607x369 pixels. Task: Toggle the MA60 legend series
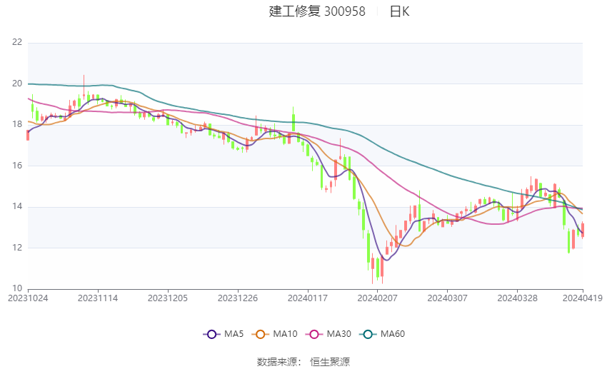coord(382,334)
